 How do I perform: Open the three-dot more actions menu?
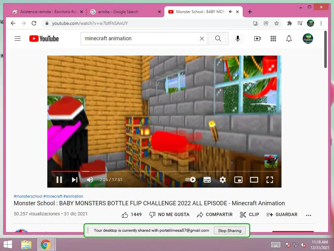309,215
